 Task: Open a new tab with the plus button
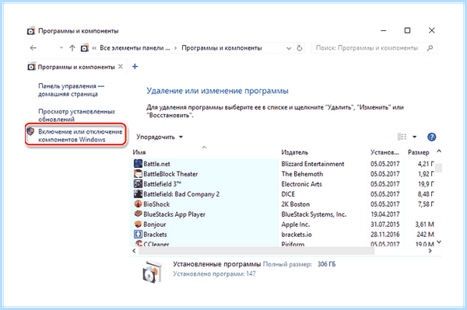[x=135, y=67]
